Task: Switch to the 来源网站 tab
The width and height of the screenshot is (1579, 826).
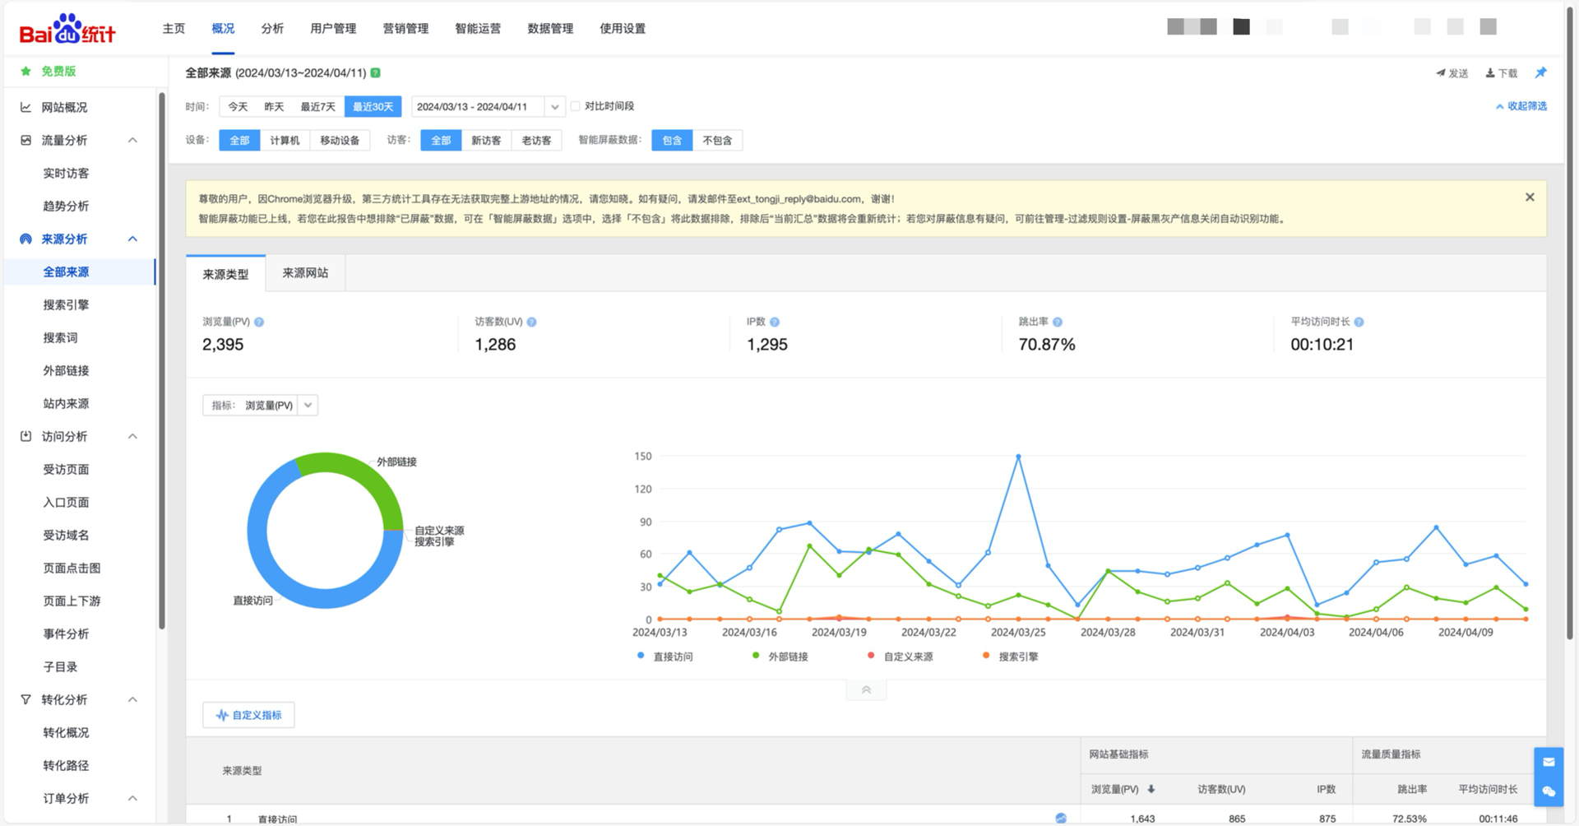Action: pyautogui.click(x=305, y=273)
